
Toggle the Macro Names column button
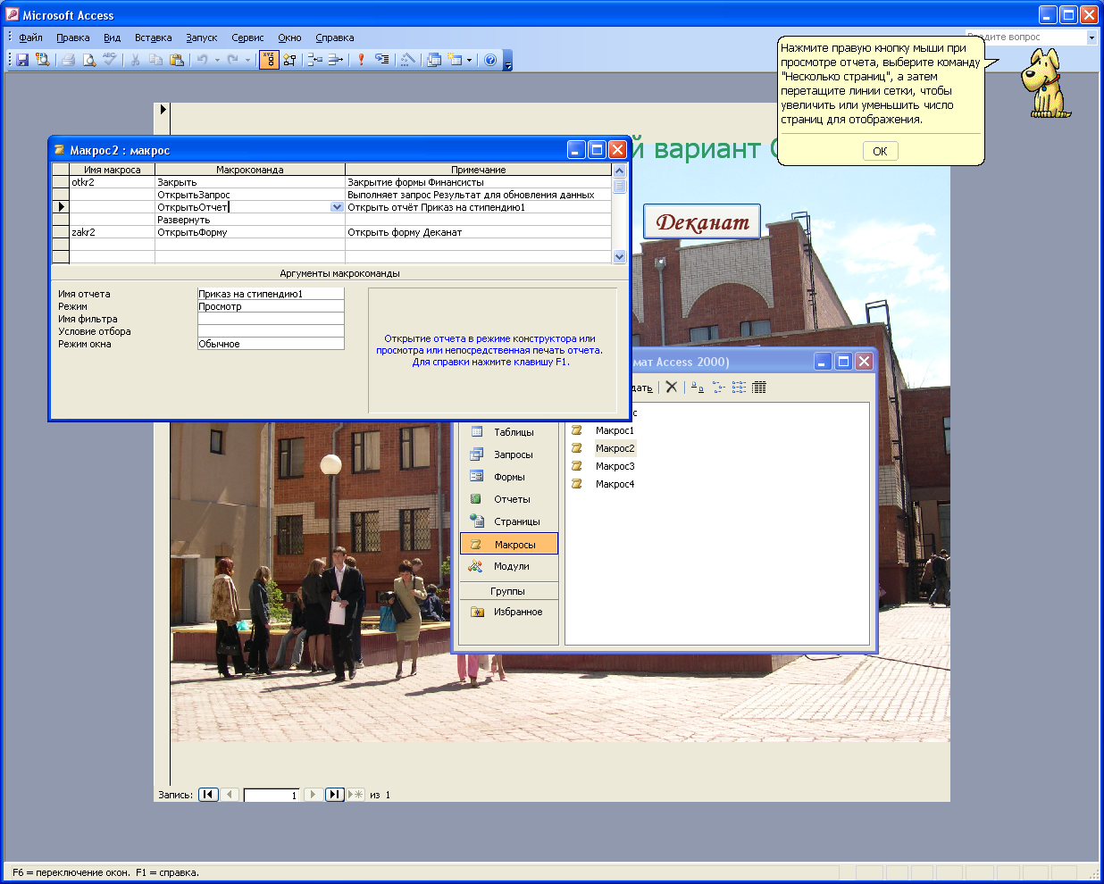(268, 60)
